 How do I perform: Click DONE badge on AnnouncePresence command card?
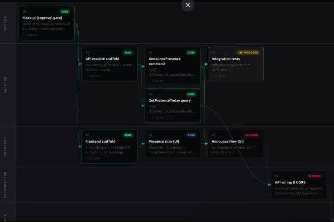coord(191,53)
